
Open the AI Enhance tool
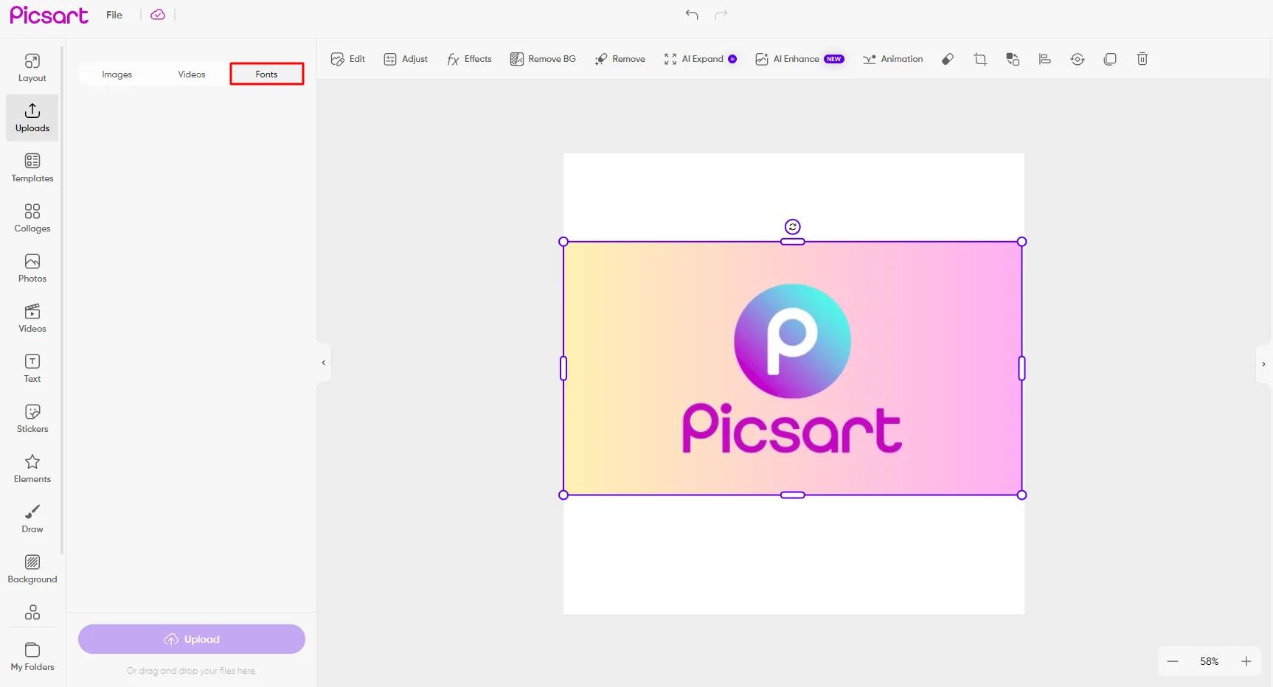[799, 59]
